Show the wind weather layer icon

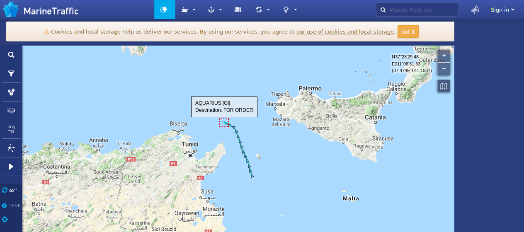tap(11, 129)
